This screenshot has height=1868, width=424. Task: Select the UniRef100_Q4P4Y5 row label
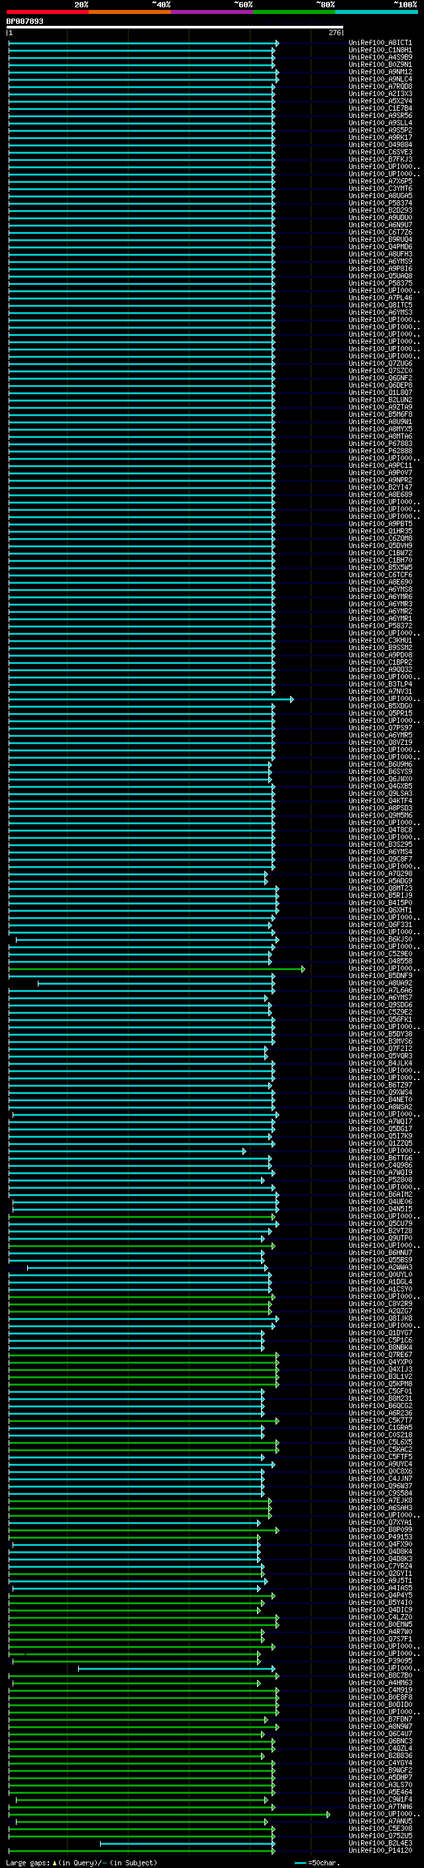pyautogui.click(x=380, y=1596)
